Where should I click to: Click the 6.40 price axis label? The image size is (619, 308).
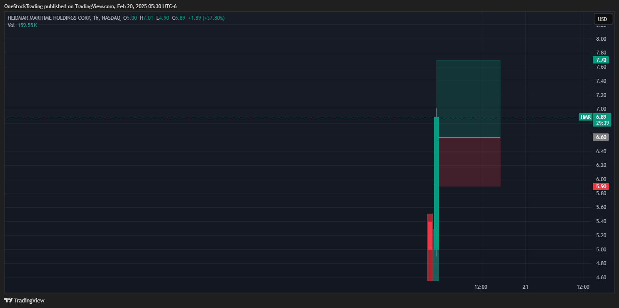tap(601, 151)
